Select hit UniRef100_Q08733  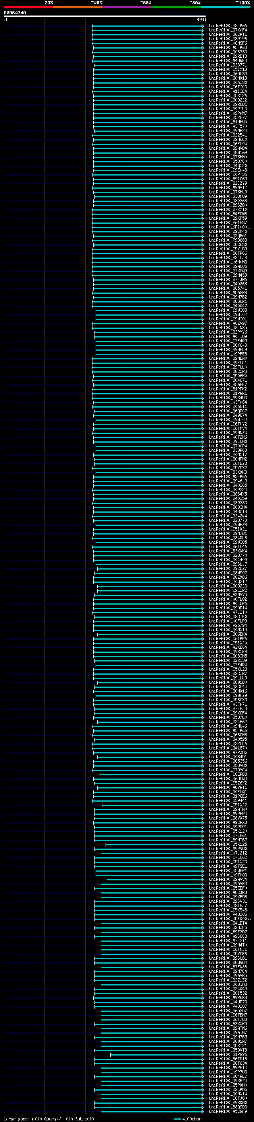(x=227, y=52)
